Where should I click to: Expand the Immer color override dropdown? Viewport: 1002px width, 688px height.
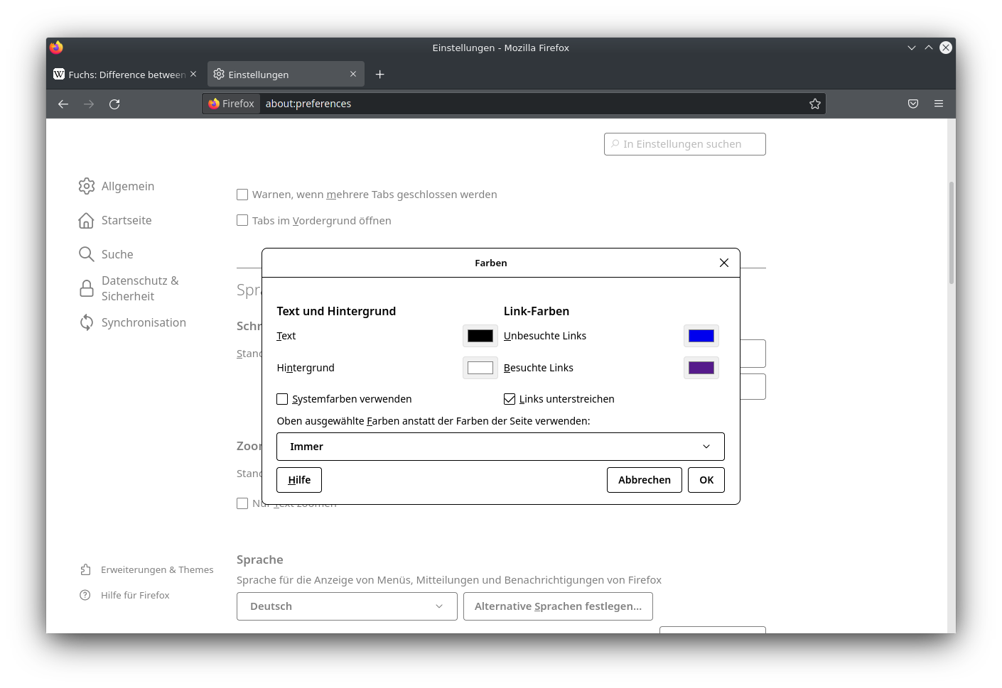(500, 447)
